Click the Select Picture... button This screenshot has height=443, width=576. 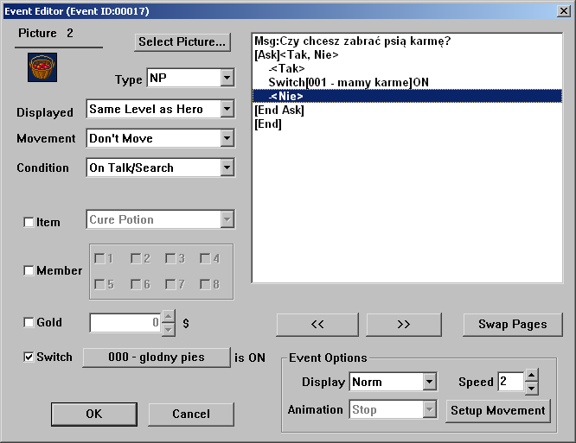click(x=182, y=41)
